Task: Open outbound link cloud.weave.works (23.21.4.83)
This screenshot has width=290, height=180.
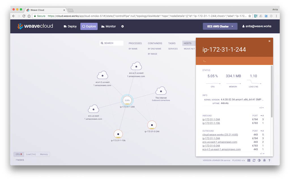Action: pos(220,135)
